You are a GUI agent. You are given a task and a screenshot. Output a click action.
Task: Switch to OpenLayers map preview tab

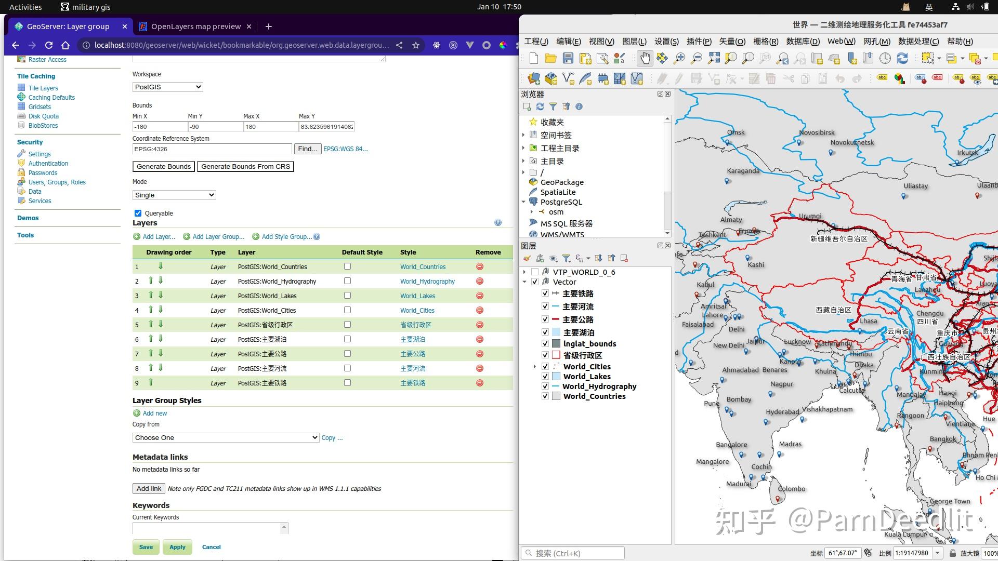195,26
